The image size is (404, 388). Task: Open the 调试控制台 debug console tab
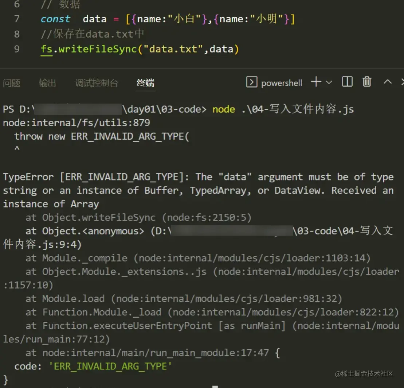[97, 83]
